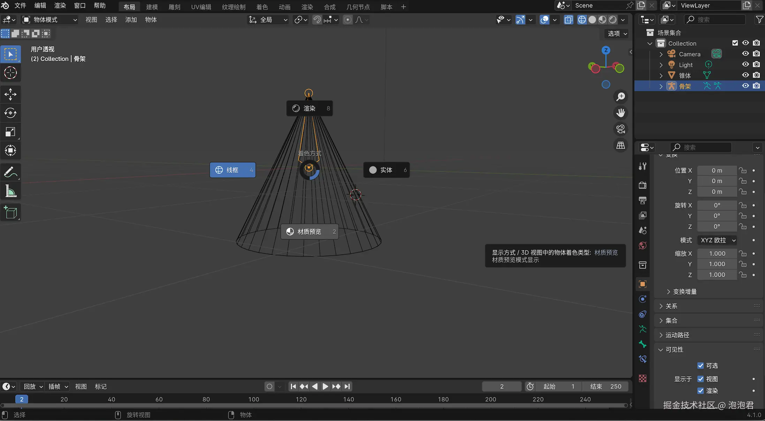Image resolution: width=765 pixels, height=421 pixels.
Task: Open the XYZ 欧拉 rotation mode dropdown
Action: (718, 240)
